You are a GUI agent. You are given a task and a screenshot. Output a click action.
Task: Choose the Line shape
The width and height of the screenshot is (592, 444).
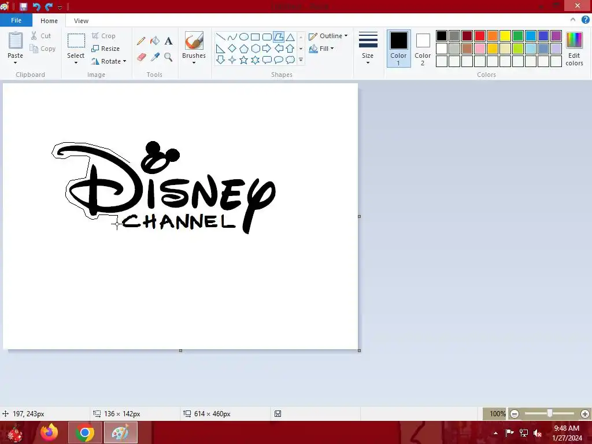(220, 36)
